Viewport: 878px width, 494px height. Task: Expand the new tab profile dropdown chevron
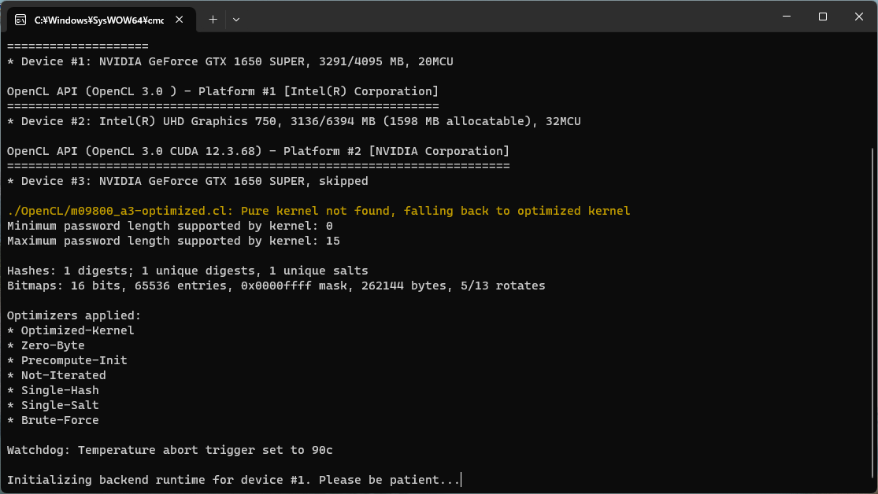[x=236, y=19]
